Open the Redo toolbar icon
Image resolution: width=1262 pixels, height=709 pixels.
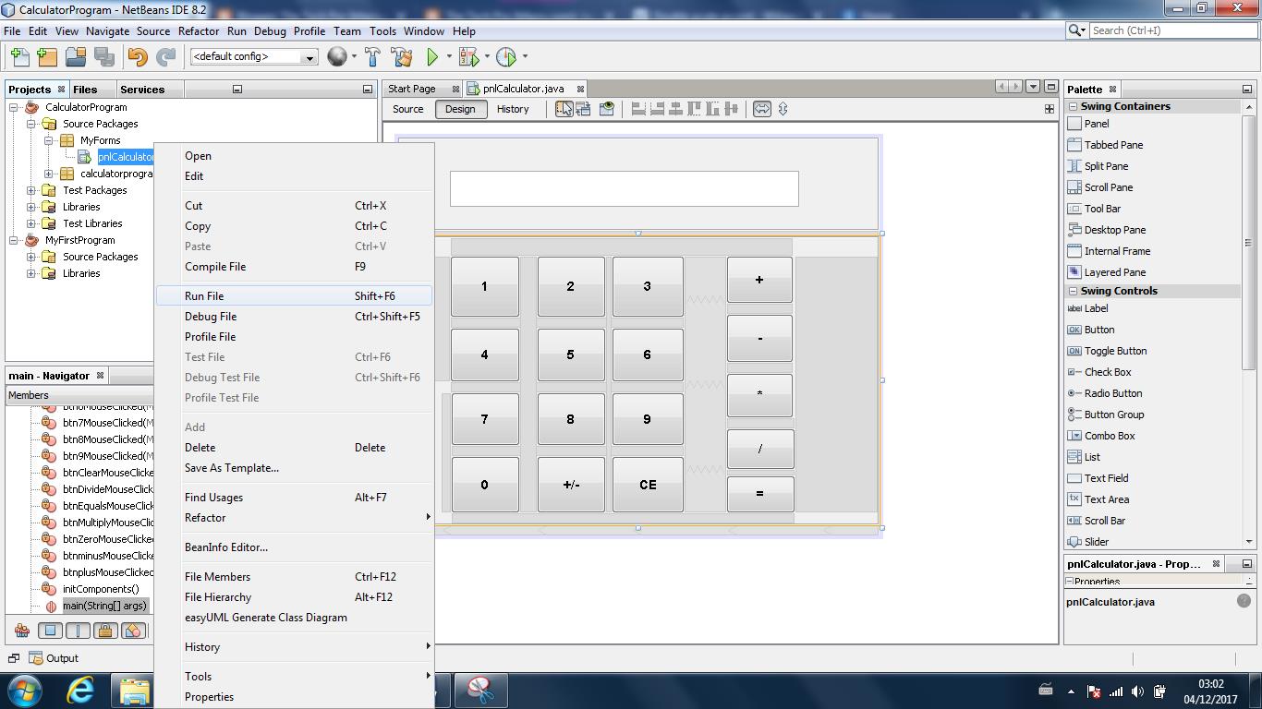pos(164,57)
